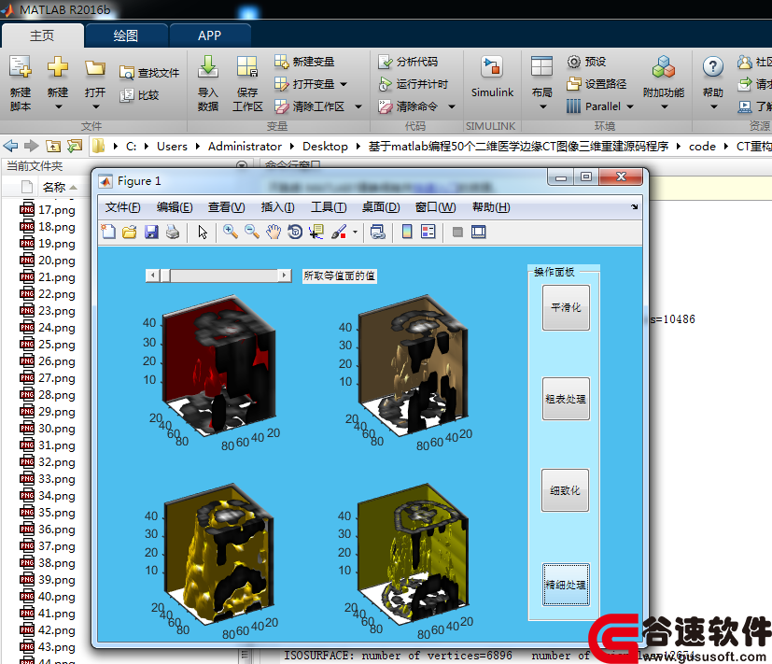Select the Rotate 3D tool

pos(295,232)
